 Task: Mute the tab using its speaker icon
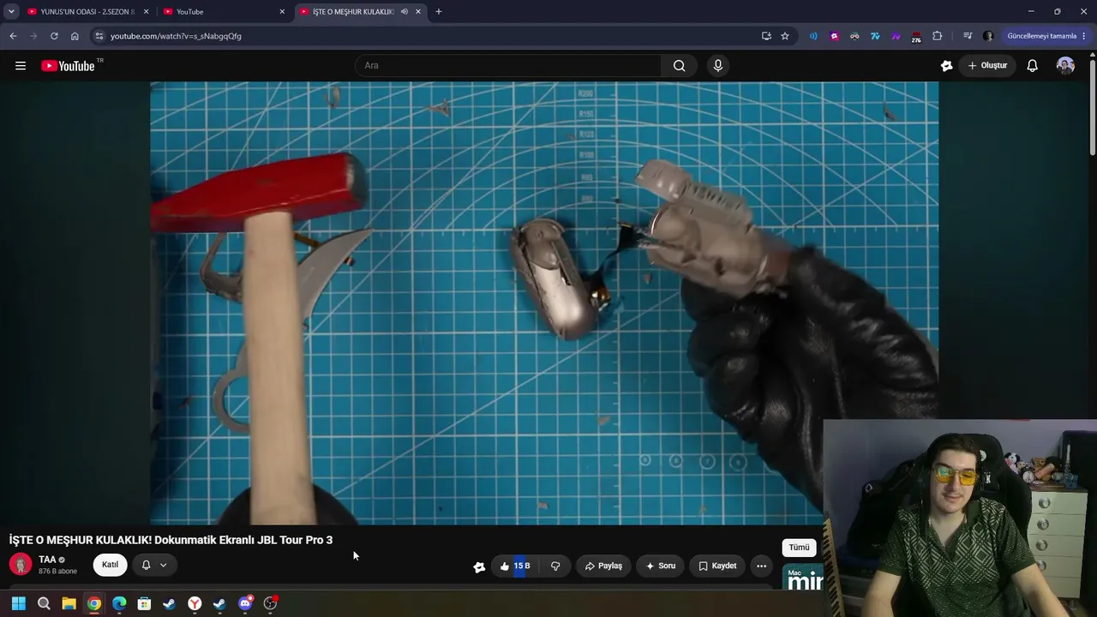(x=404, y=12)
